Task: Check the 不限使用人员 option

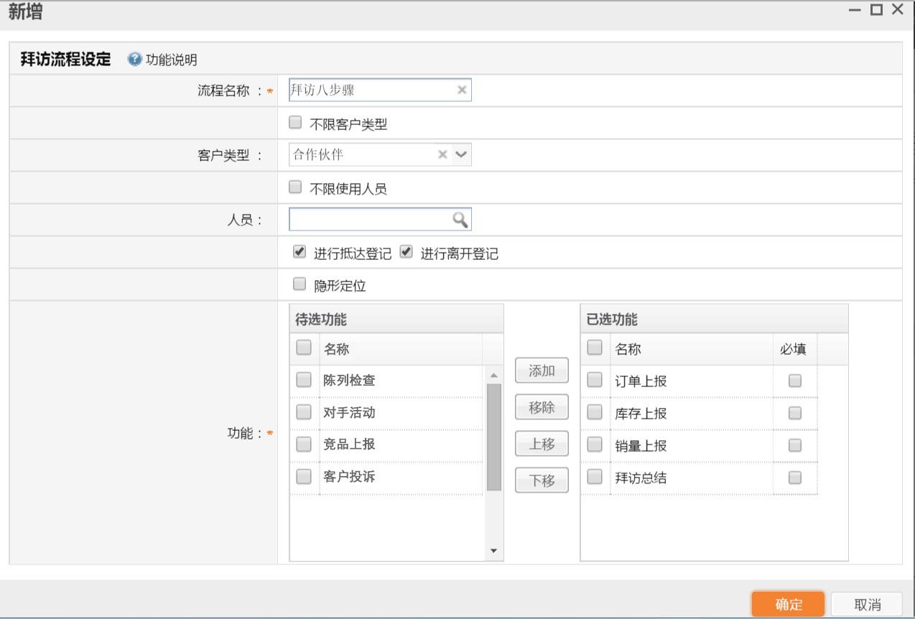Action: point(295,187)
